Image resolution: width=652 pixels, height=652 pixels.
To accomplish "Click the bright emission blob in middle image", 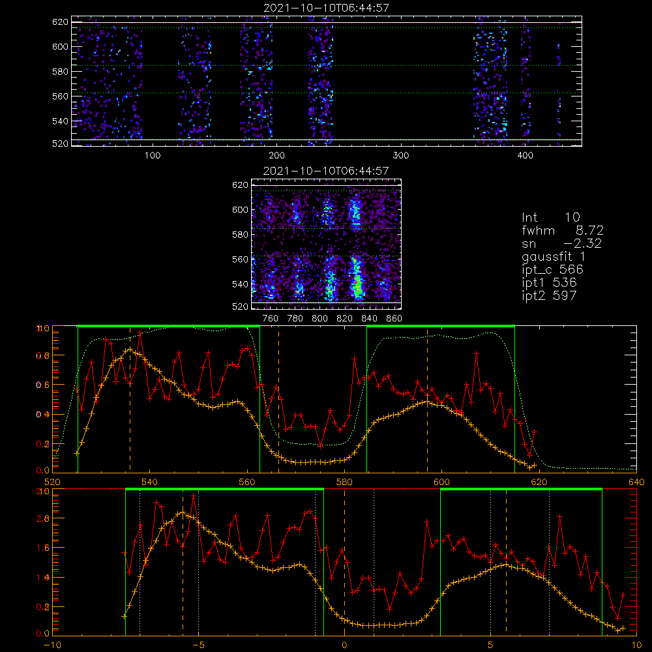I will 357,278.
